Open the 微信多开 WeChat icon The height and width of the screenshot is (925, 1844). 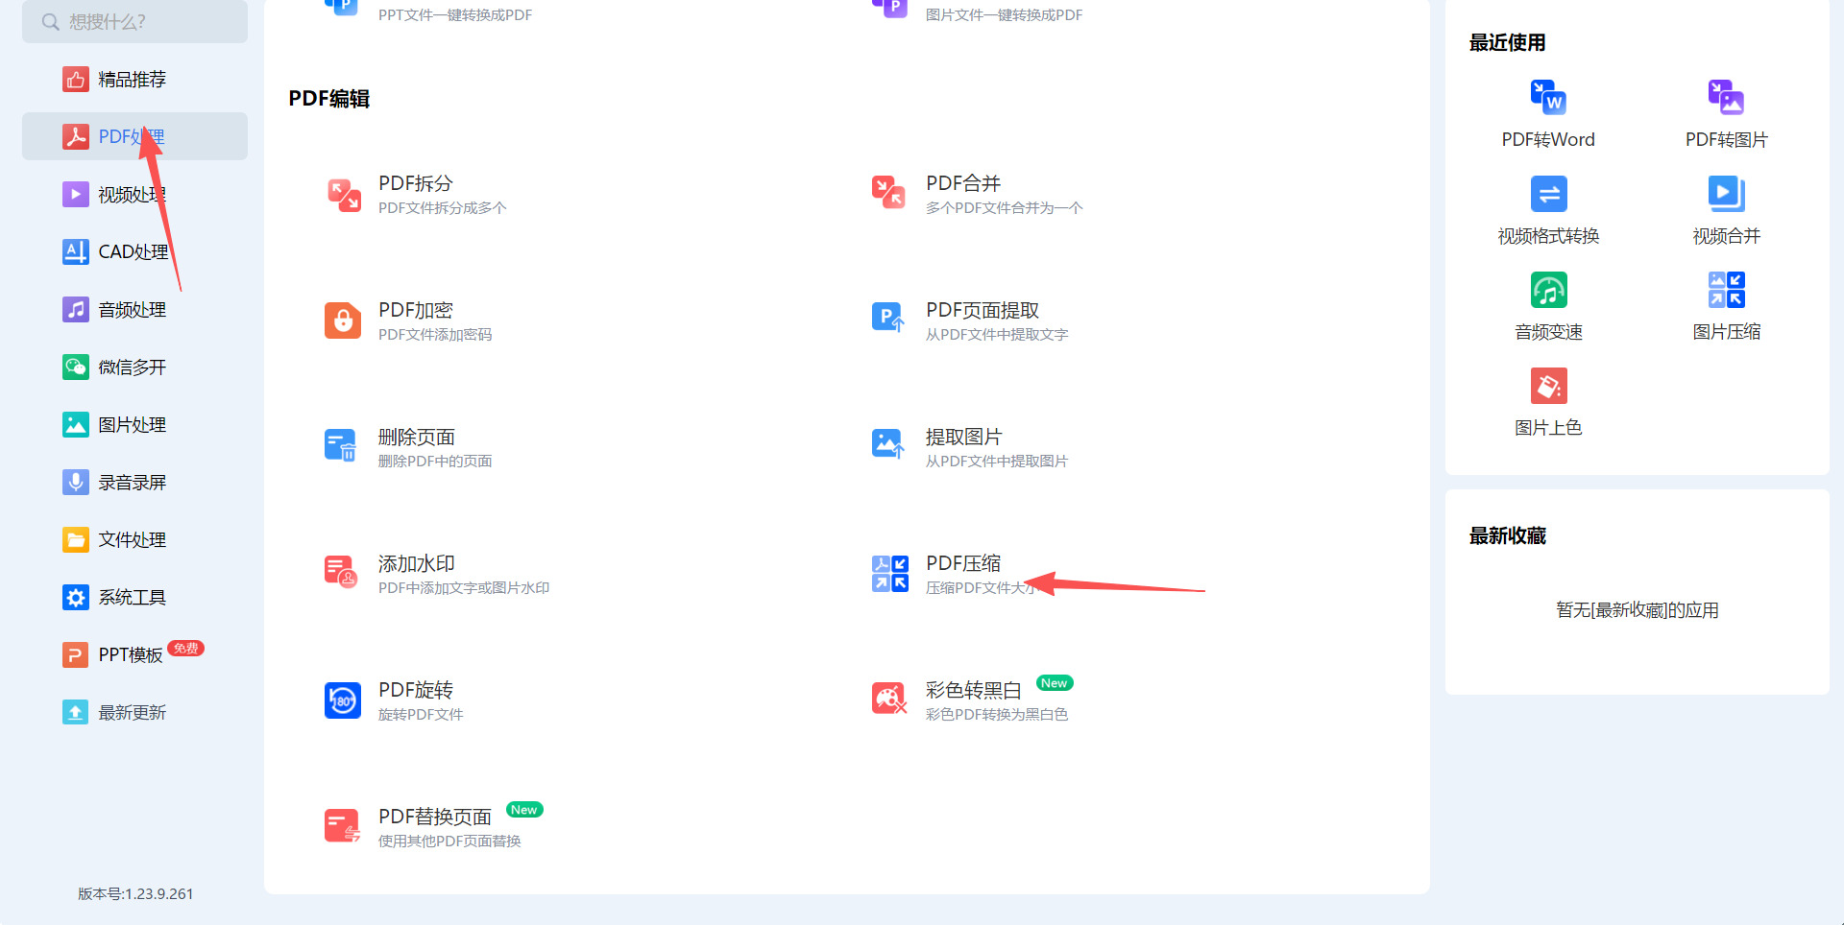click(x=76, y=367)
